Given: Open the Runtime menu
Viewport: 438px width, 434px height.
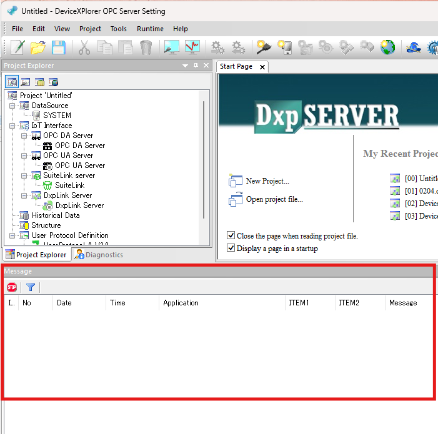Looking at the screenshot, I should click(150, 29).
